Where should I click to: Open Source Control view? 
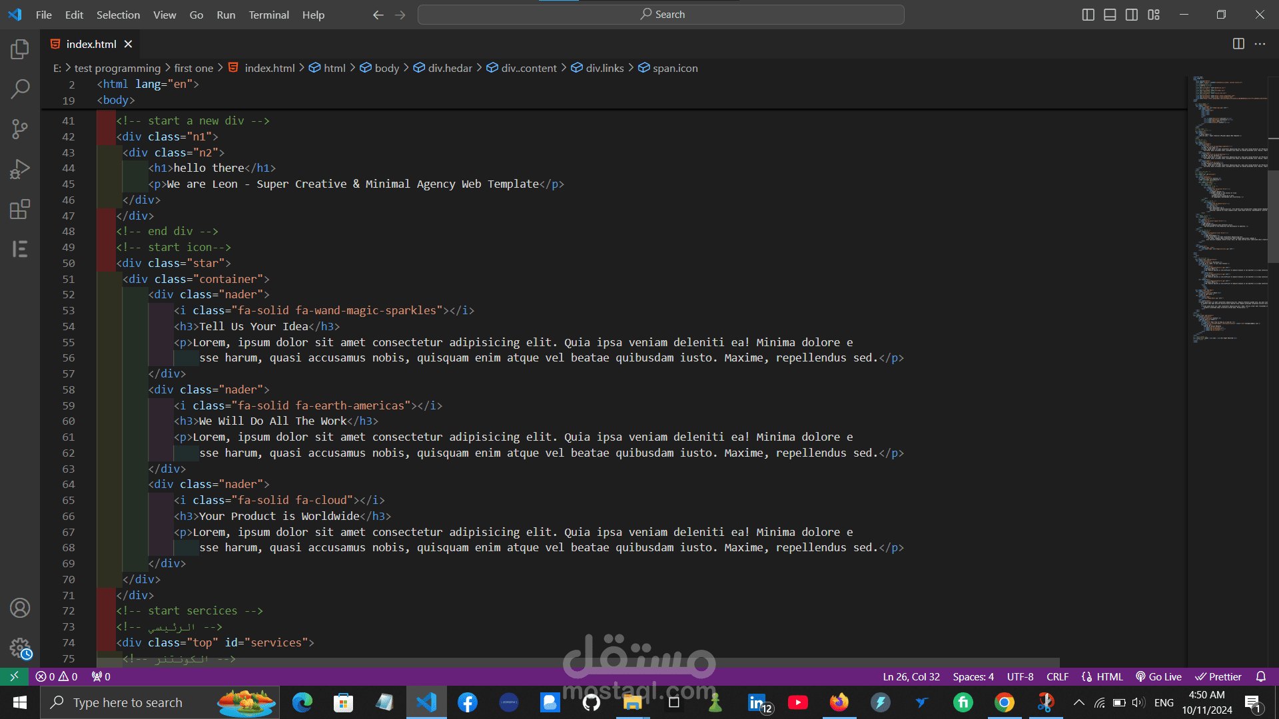(x=20, y=128)
